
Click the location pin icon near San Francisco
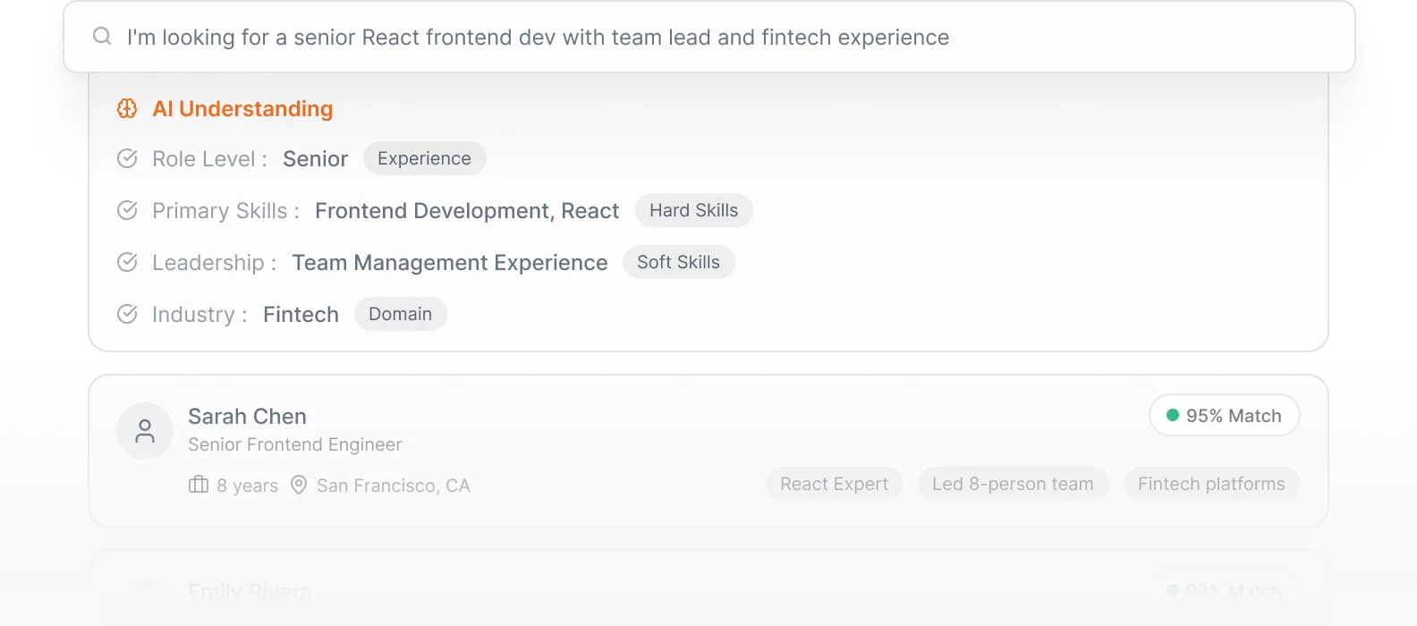(x=298, y=485)
